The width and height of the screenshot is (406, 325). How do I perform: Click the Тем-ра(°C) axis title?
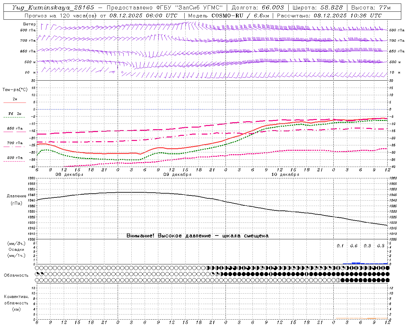pyautogui.click(x=15, y=90)
